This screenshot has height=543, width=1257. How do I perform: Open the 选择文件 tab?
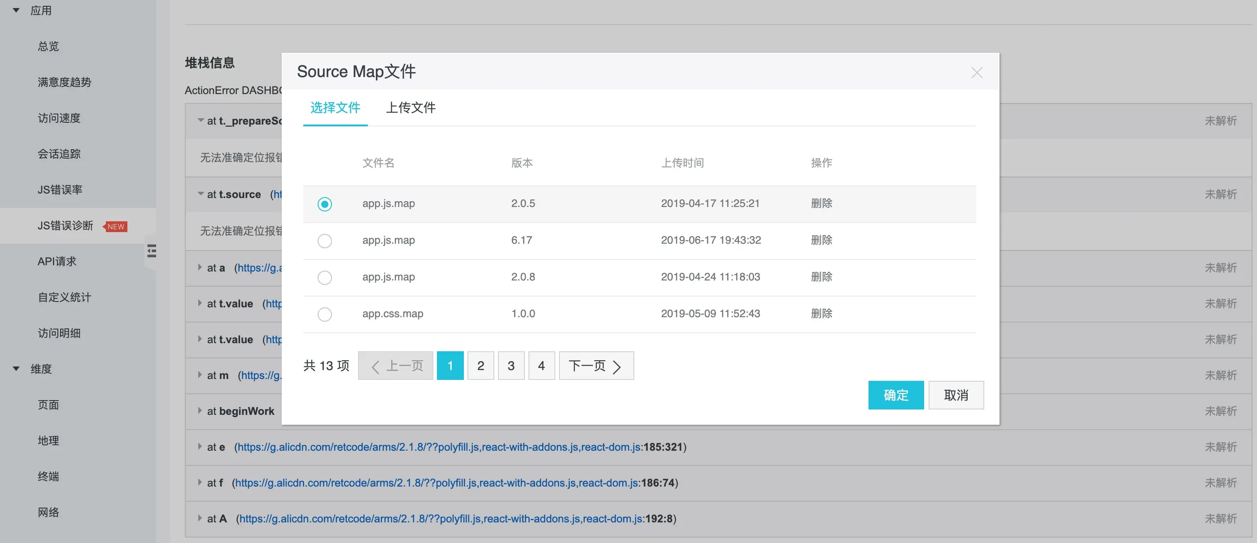tap(335, 108)
